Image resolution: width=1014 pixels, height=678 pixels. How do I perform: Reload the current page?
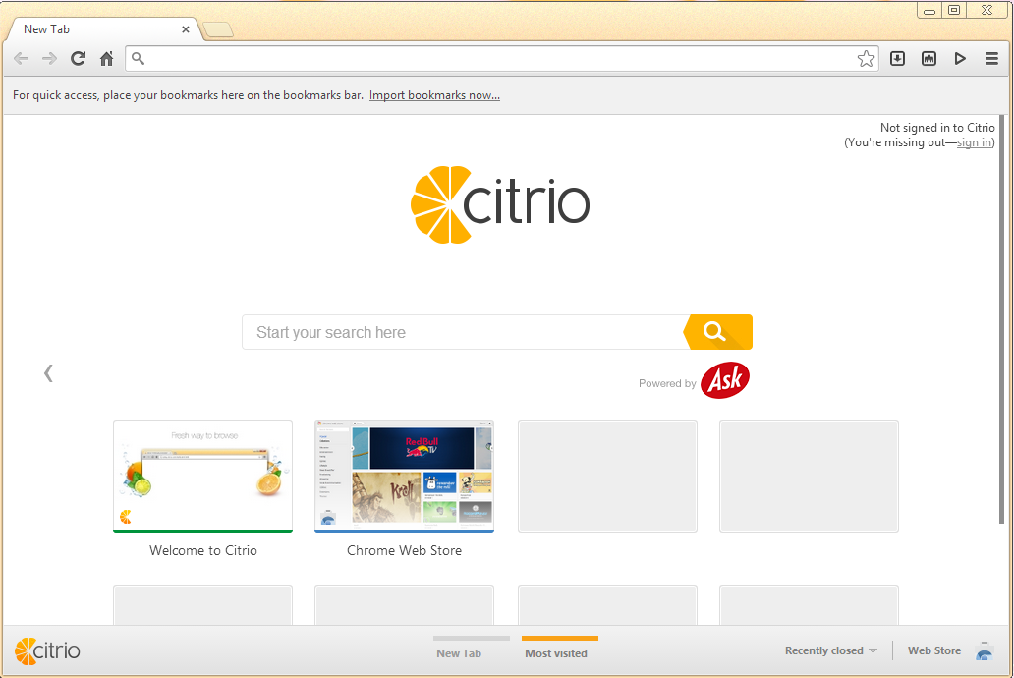[x=79, y=59]
